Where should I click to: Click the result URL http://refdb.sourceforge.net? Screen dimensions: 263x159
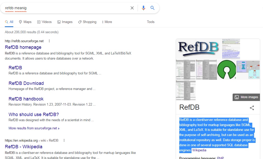(24, 41)
